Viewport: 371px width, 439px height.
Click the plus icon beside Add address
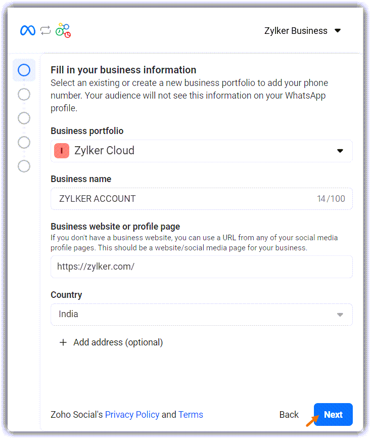[63, 342]
